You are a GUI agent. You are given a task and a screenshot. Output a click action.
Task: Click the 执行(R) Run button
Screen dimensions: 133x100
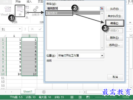point(115,9)
